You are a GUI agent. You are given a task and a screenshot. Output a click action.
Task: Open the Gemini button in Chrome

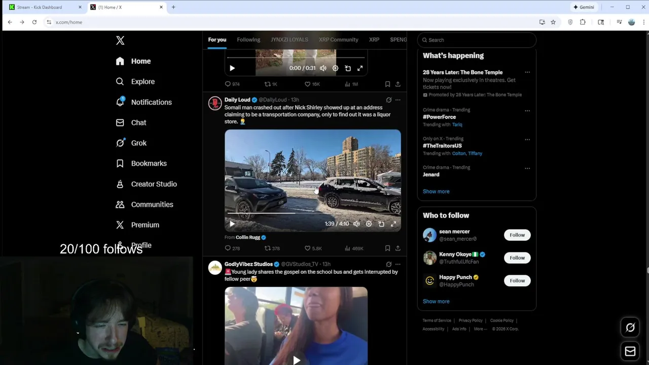coord(584,7)
